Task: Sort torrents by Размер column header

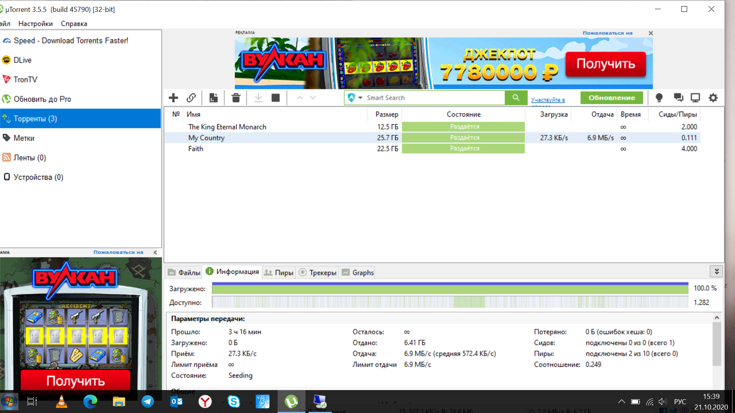Action: click(x=385, y=114)
